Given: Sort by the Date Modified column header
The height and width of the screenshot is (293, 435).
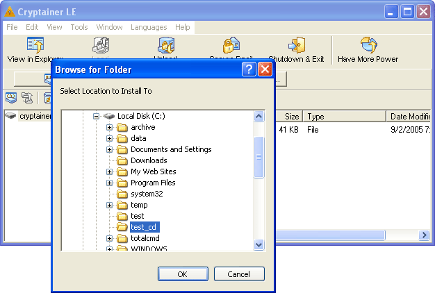Looking at the screenshot, I should tap(408, 117).
